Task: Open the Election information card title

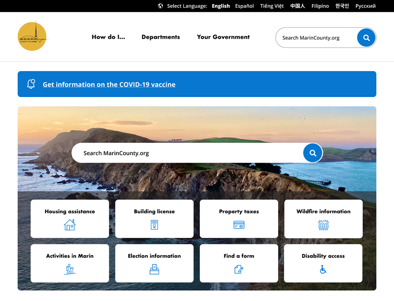Action: (154, 256)
